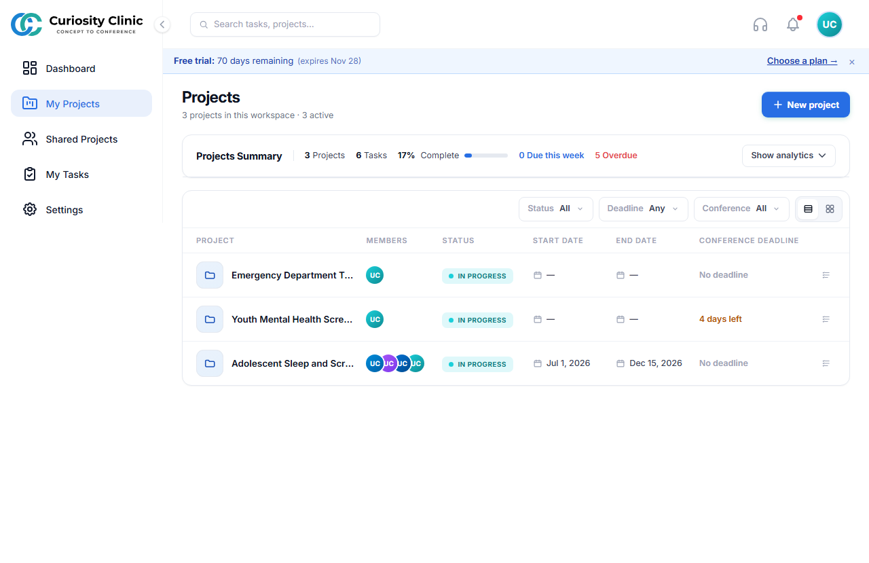The image size is (869, 563).
Task: Expand Show analytics panel
Action: [789, 156]
